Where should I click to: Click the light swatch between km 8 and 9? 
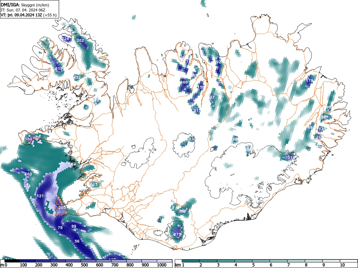point(314,261)
